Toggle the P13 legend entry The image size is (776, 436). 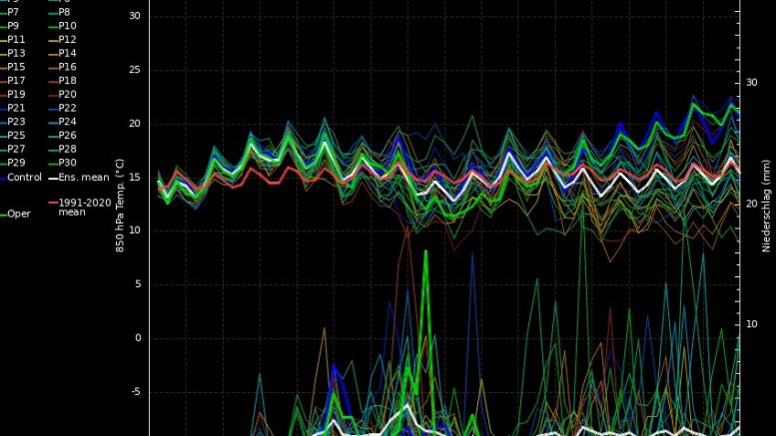tap(20, 53)
